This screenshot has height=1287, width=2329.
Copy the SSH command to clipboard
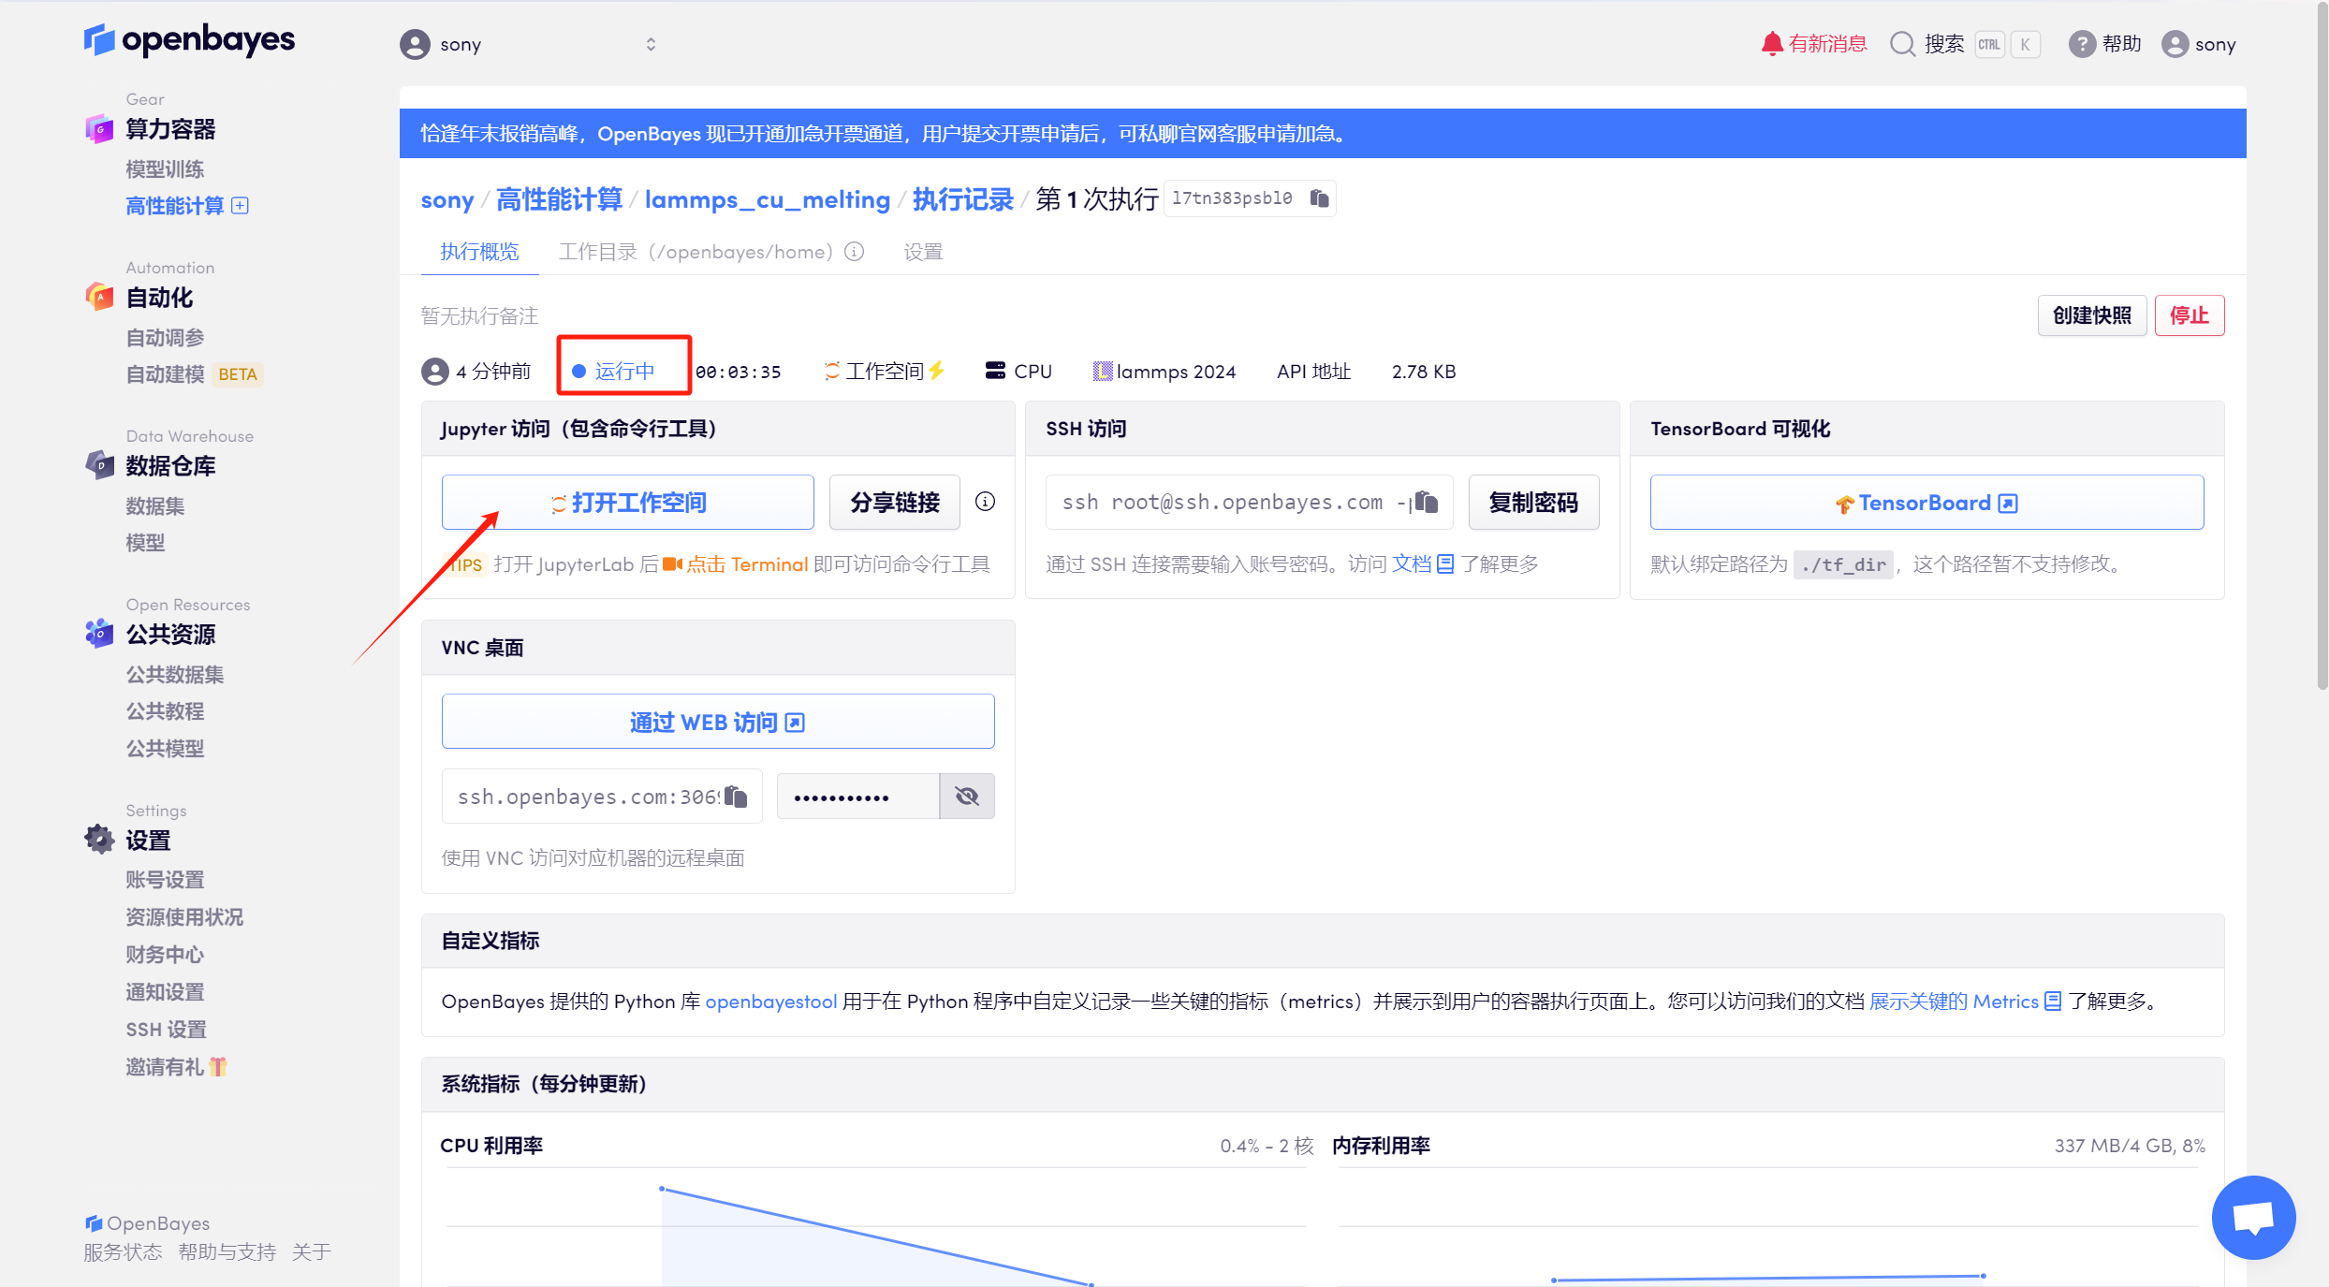click(1426, 503)
